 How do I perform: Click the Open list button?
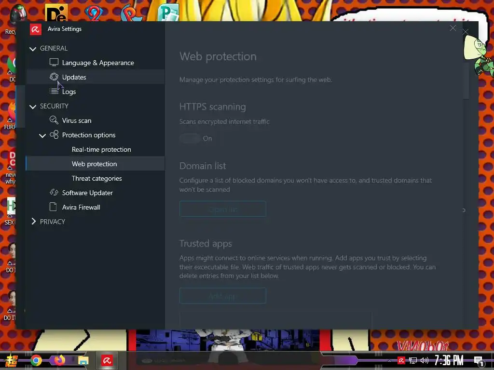223,209
